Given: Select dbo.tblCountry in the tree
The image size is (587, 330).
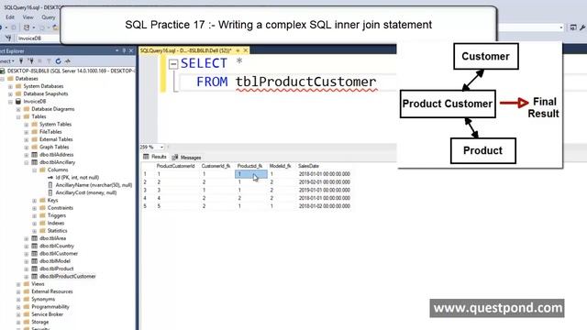Looking at the screenshot, I should pos(57,246).
